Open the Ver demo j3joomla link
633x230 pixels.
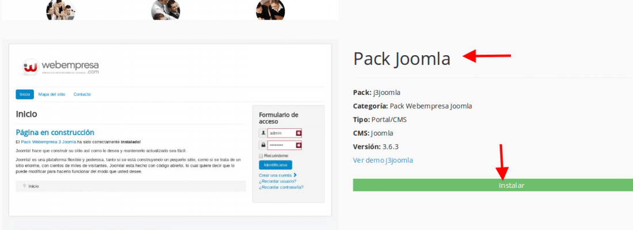click(383, 160)
